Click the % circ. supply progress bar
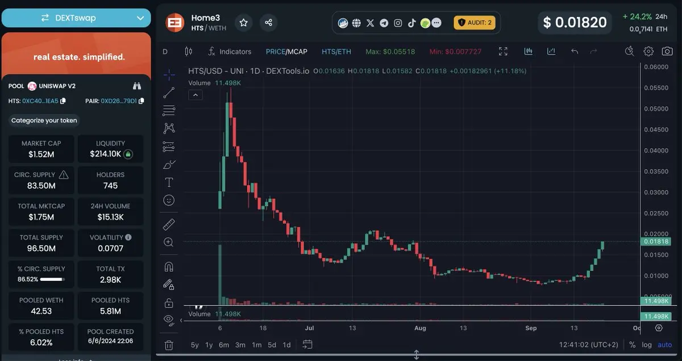The width and height of the screenshot is (682, 361). [52, 279]
